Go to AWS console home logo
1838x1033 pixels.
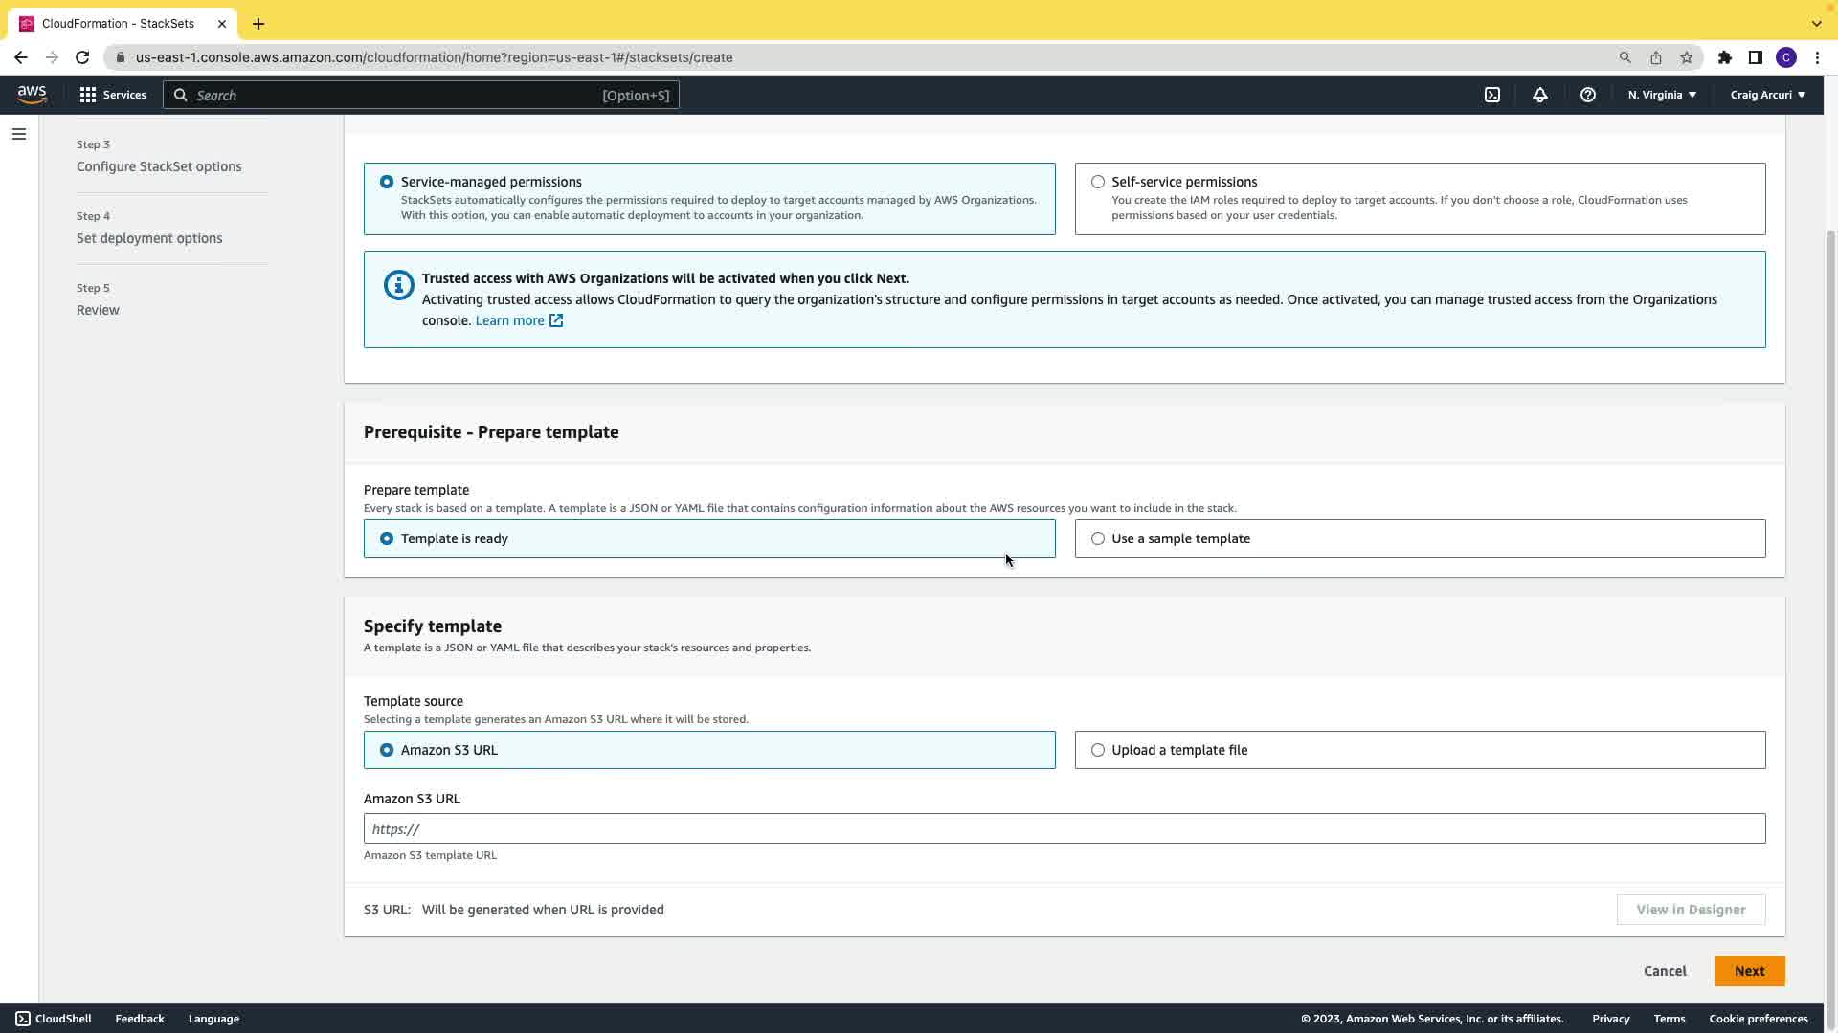32,94
